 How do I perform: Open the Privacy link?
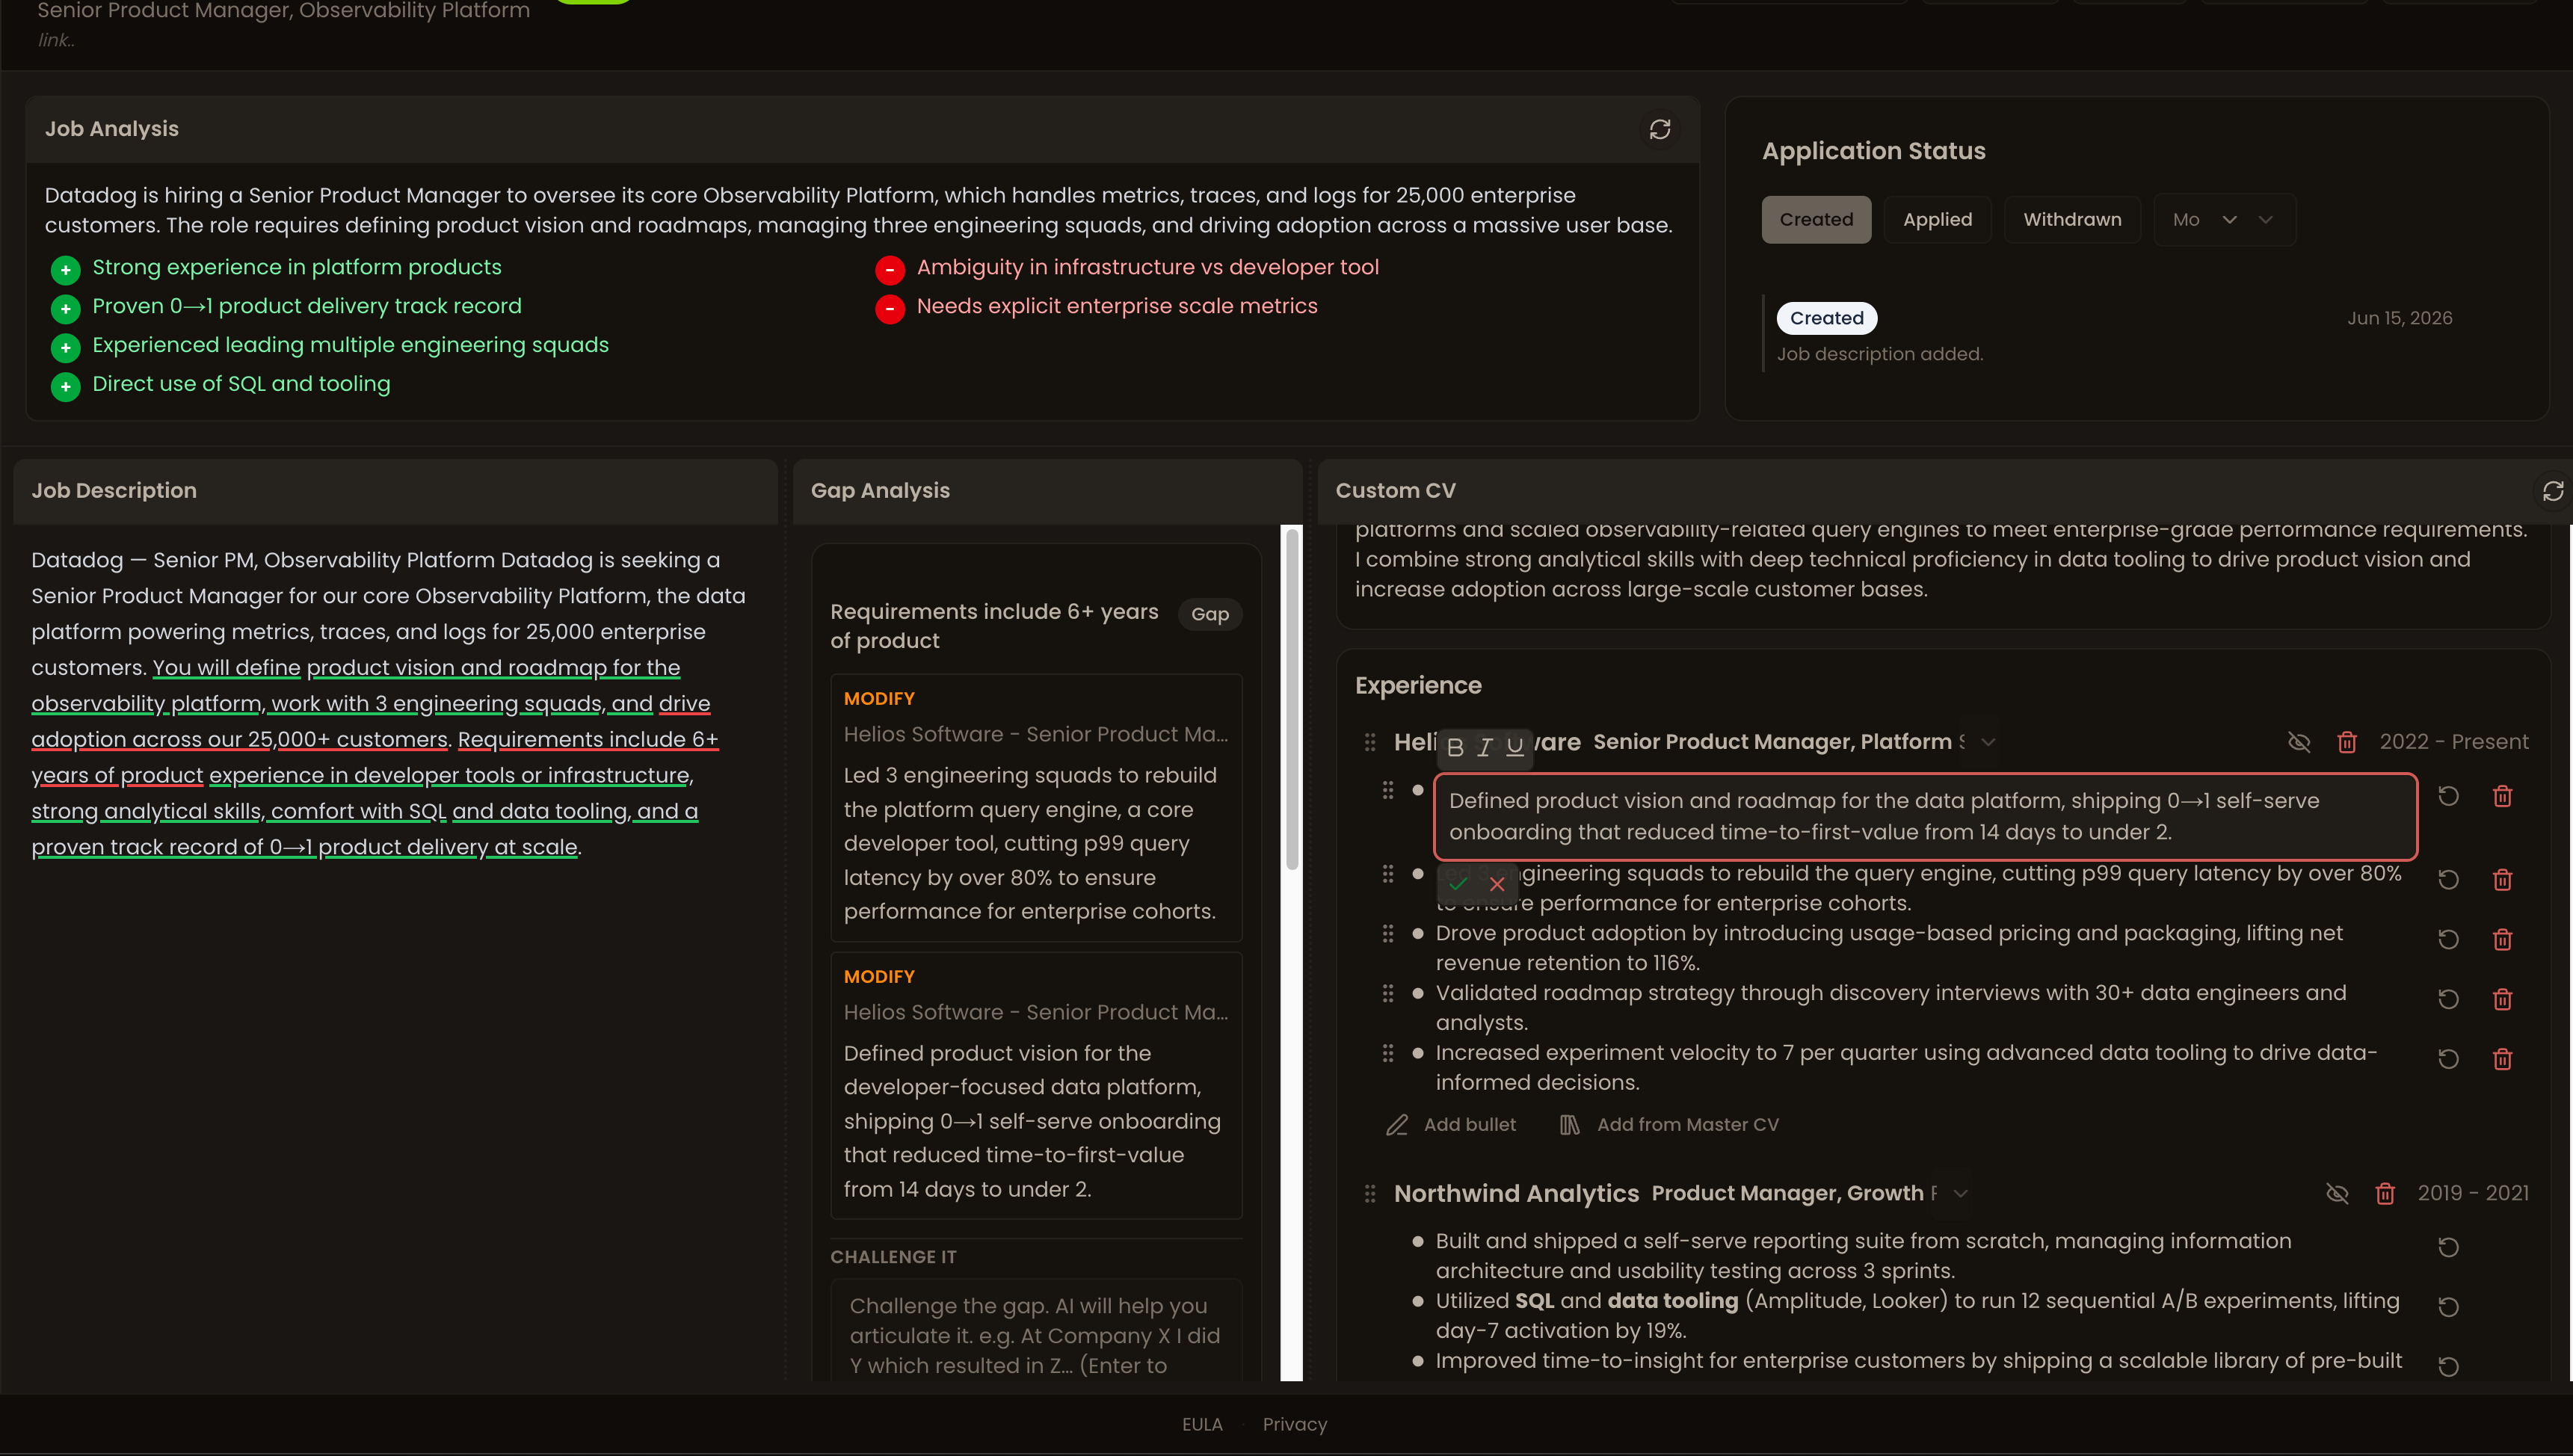click(x=1295, y=1424)
